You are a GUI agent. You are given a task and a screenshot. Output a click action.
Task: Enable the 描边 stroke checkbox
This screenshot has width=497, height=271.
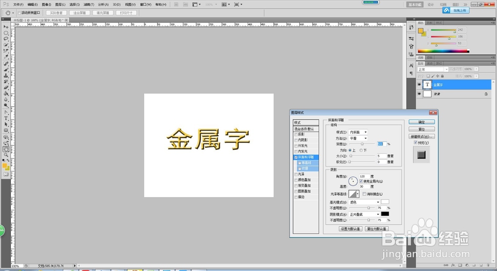coord(296,197)
